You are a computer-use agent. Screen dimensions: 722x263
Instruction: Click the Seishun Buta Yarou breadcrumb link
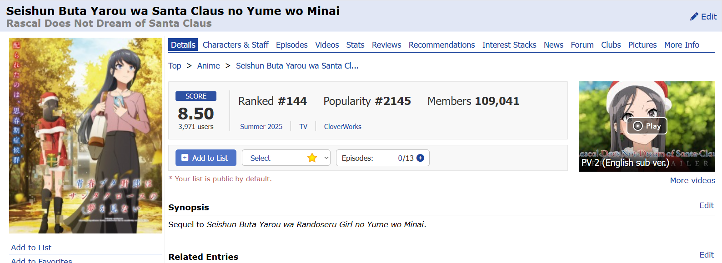pyautogui.click(x=297, y=66)
